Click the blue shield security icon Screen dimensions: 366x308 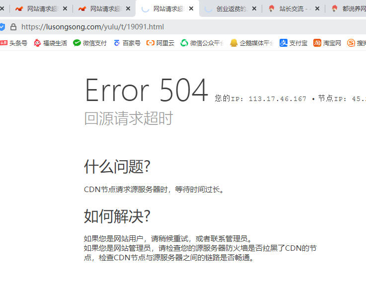2,27
